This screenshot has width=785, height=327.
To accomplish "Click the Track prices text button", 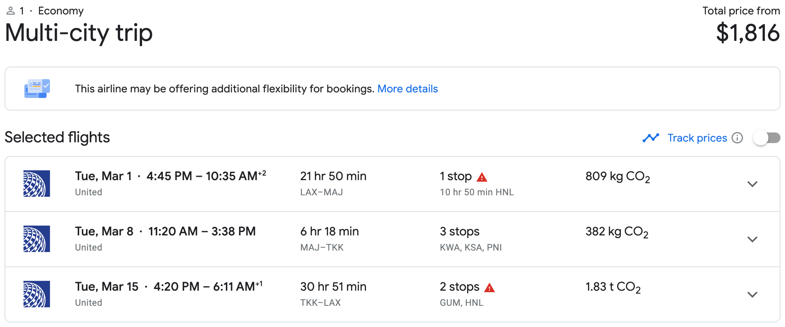I will click(696, 138).
